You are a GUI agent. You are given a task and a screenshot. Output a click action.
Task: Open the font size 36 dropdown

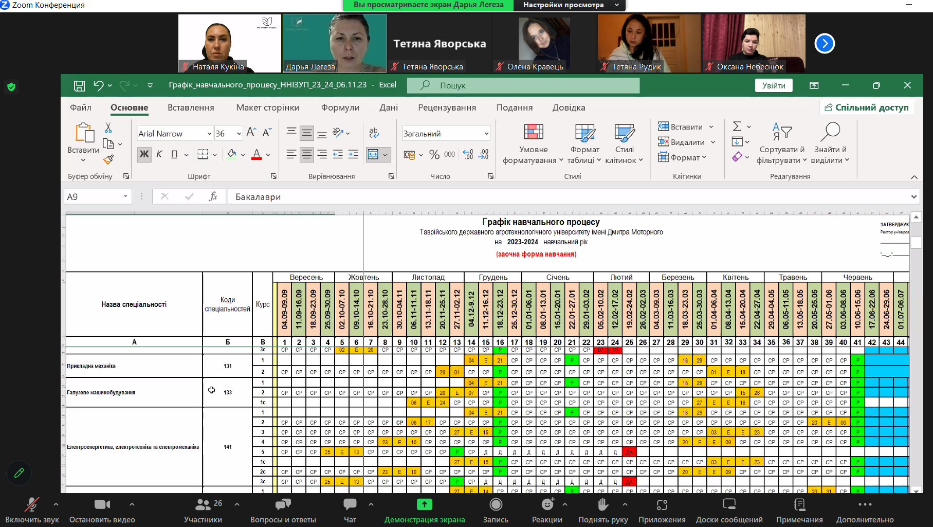pyautogui.click(x=239, y=134)
